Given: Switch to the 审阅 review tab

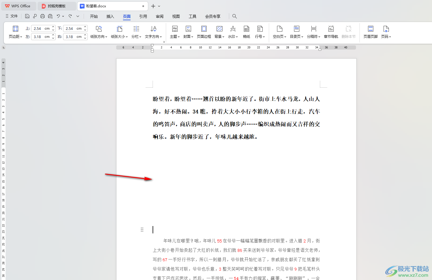Looking at the screenshot, I should 160,16.
